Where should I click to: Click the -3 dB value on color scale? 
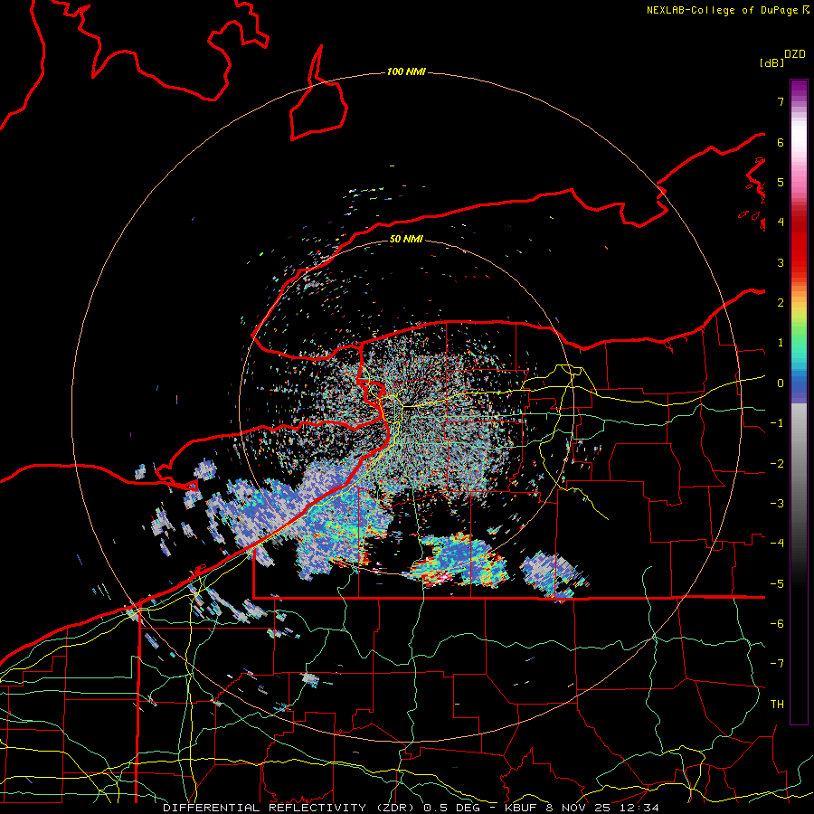(x=777, y=504)
